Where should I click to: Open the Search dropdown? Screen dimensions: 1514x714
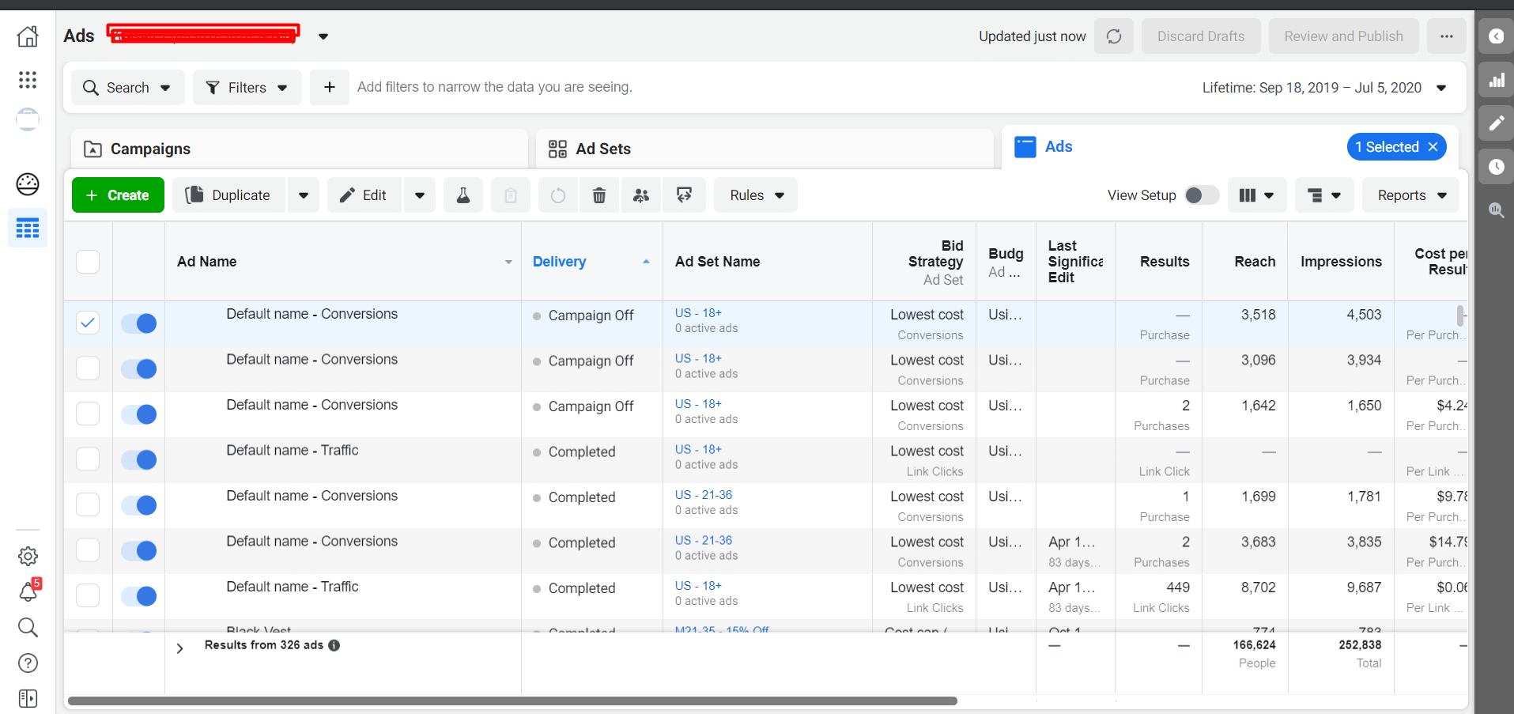click(128, 87)
